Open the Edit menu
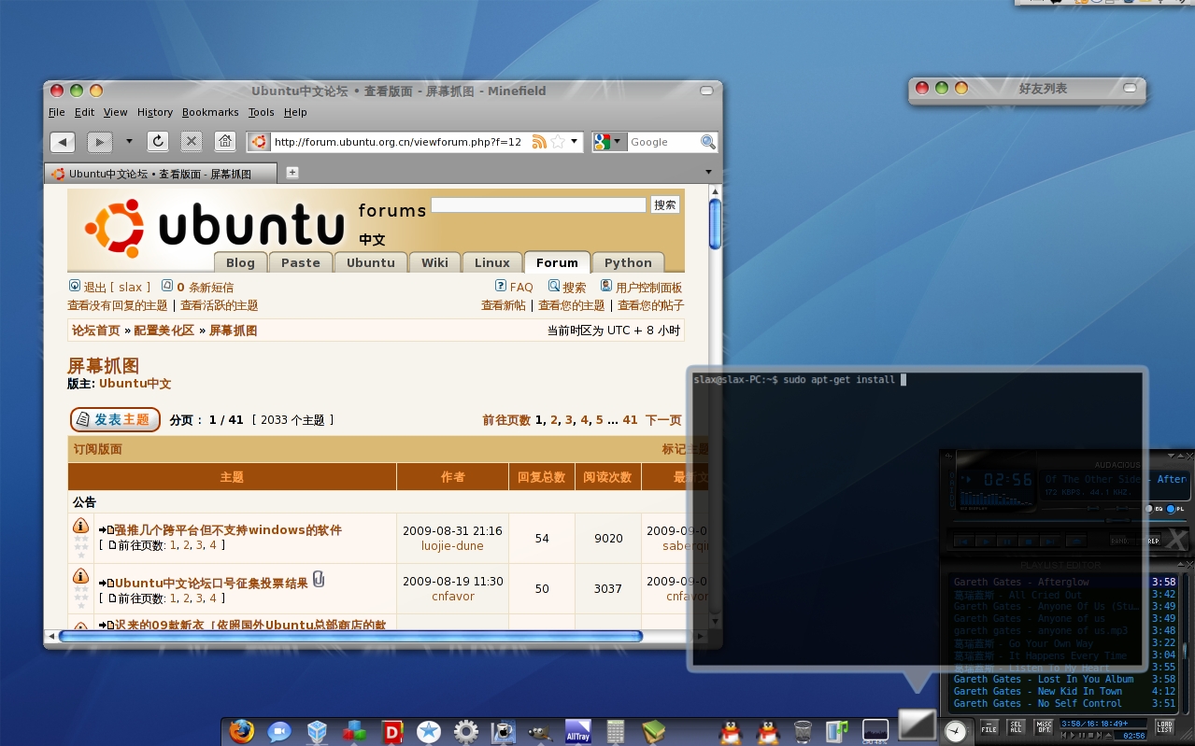Screen dimensions: 1195x746 coord(85,112)
